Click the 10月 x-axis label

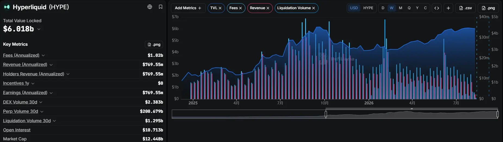[x=324, y=103]
